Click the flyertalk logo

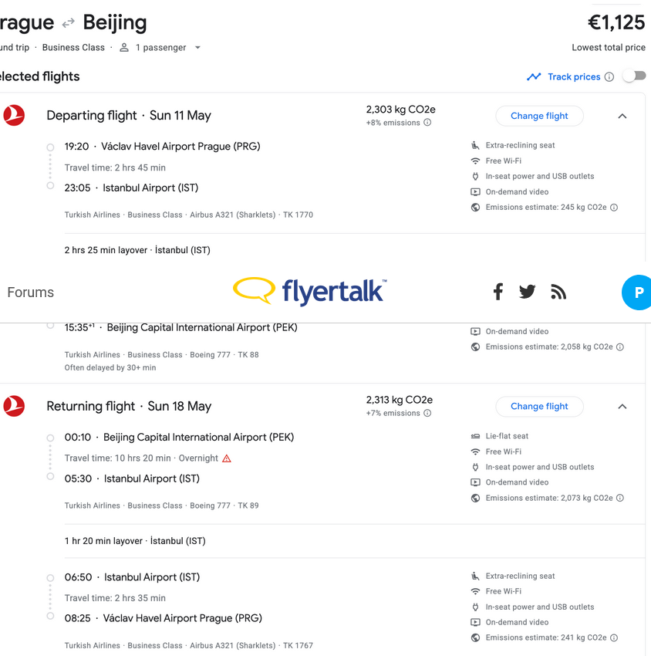pyautogui.click(x=309, y=291)
